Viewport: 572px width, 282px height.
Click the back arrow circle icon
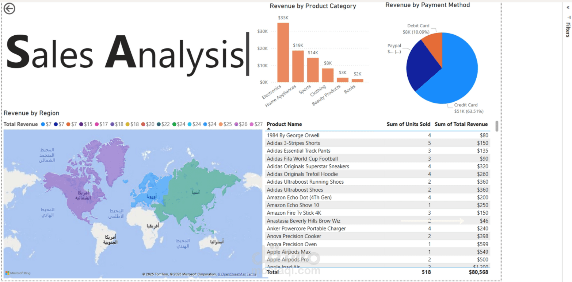9,9
